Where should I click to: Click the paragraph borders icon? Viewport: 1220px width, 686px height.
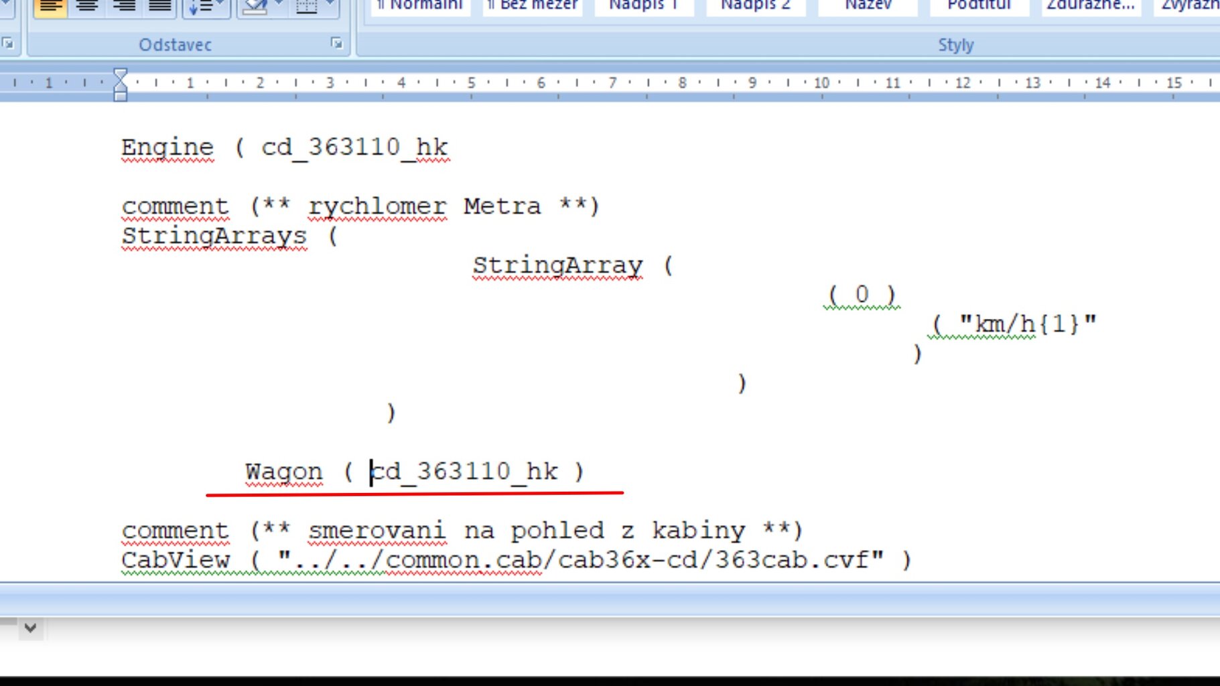pos(307,6)
